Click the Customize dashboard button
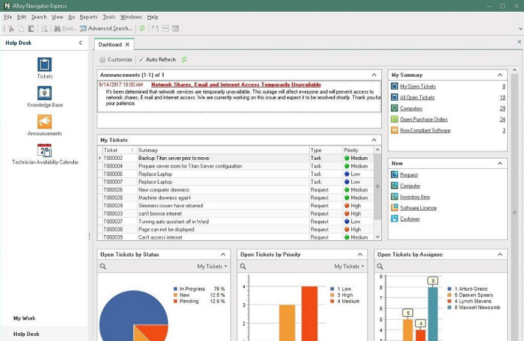The height and width of the screenshot is (341, 524). (116, 60)
